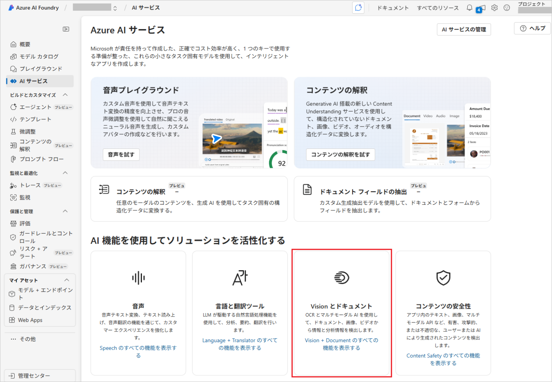Click the 音声を試す button
Image resolution: width=552 pixels, height=382 pixels.
point(121,154)
